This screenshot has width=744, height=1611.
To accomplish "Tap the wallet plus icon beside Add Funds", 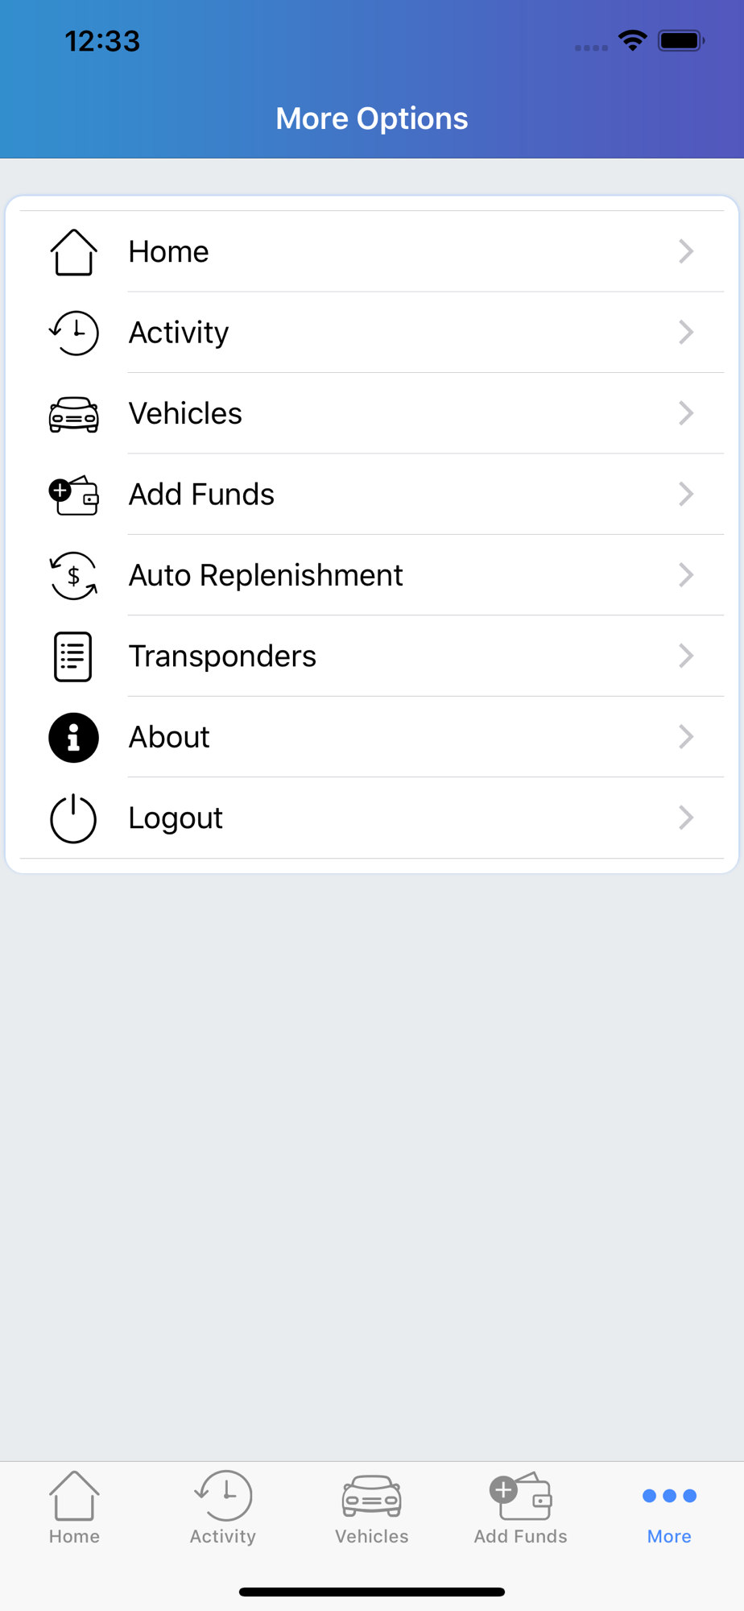I will (73, 495).
